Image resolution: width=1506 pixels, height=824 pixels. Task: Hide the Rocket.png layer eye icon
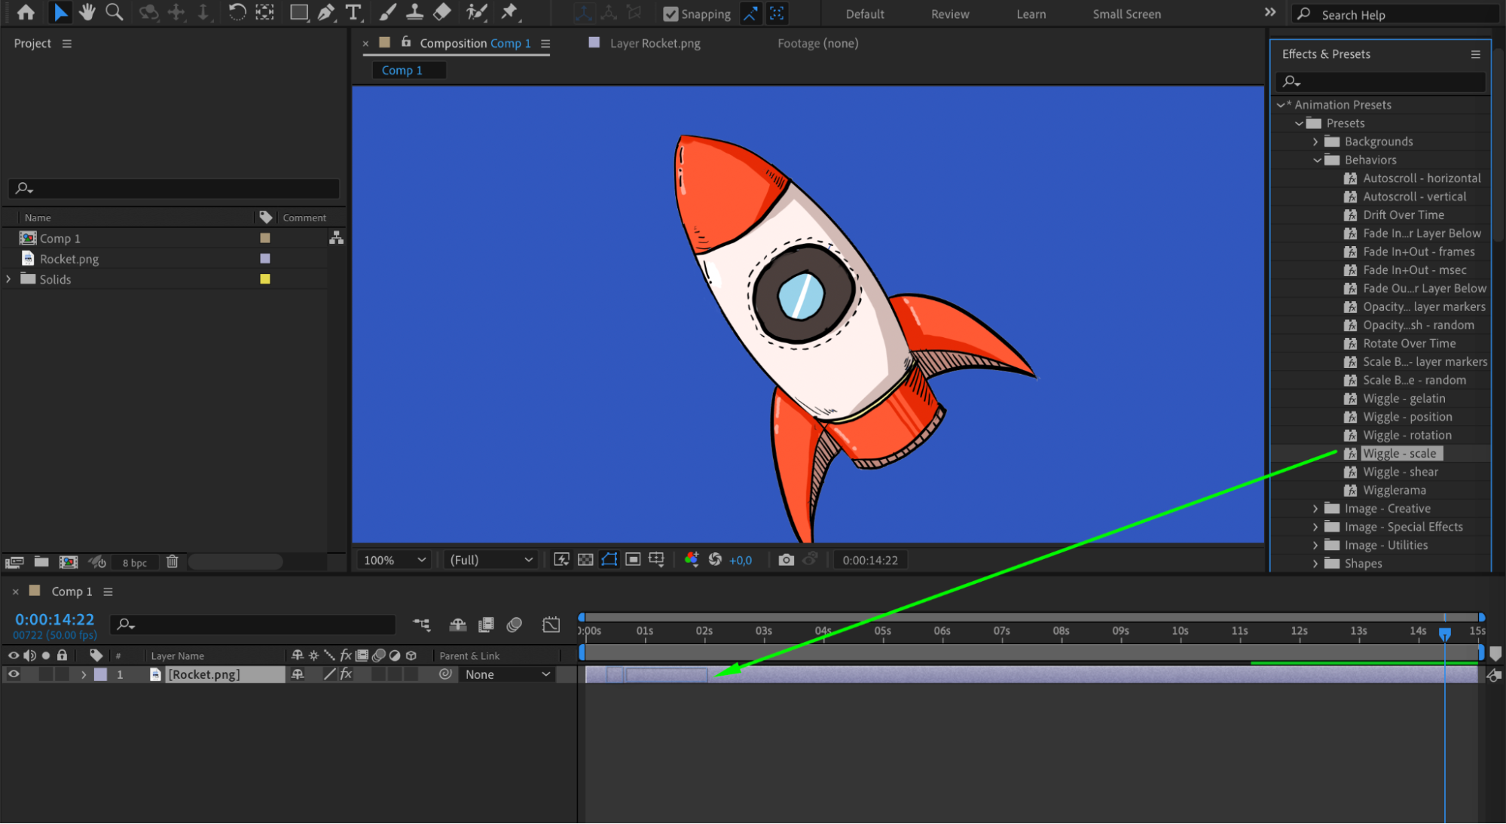coord(14,674)
